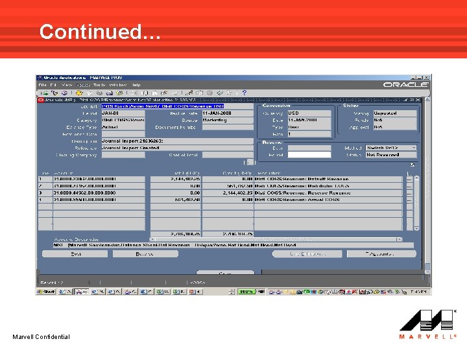Image resolution: width=467 pixels, height=350 pixels.
Task: Click the Next Step toolbar icon
Action: click(x=90, y=93)
